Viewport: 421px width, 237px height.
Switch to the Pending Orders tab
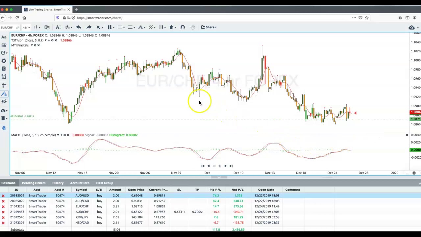point(34,183)
